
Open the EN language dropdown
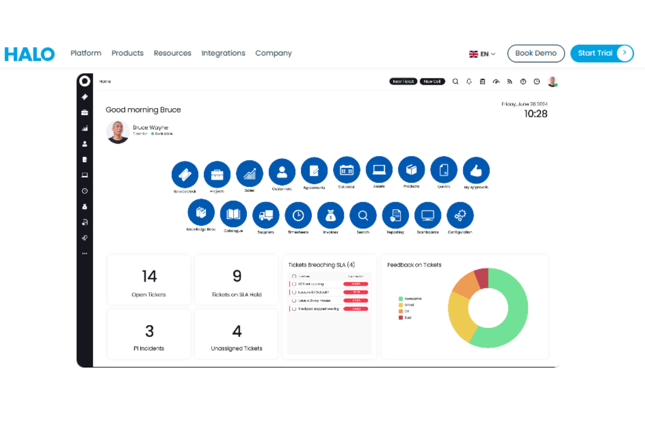pyautogui.click(x=482, y=54)
